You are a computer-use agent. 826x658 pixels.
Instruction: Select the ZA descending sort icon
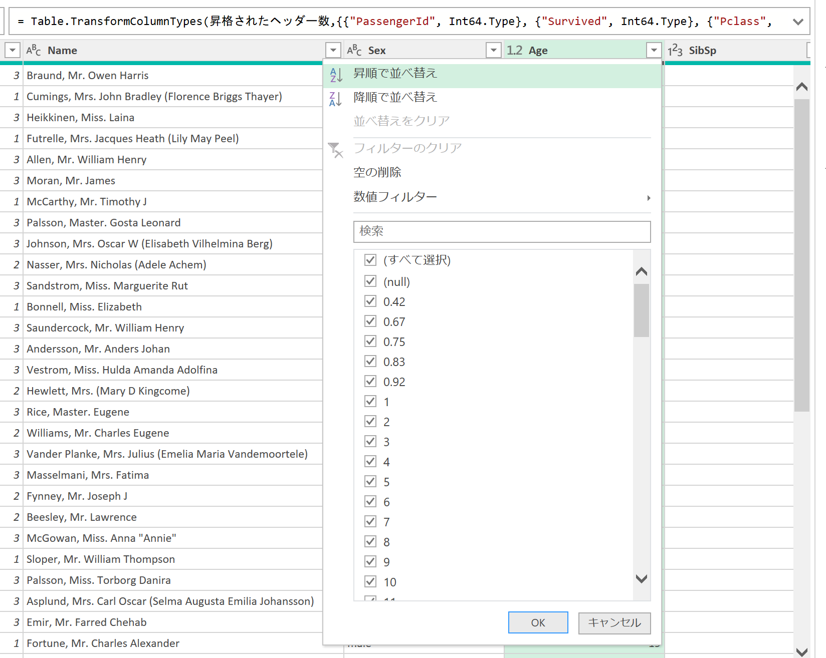pos(334,97)
